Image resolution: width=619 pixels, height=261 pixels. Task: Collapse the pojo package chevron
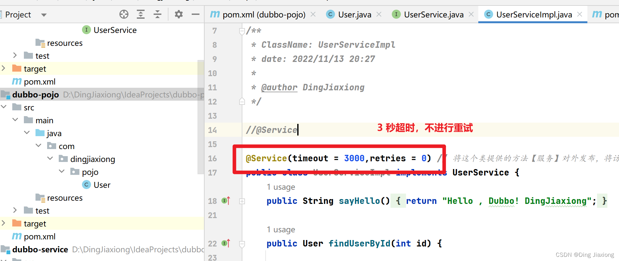point(62,171)
